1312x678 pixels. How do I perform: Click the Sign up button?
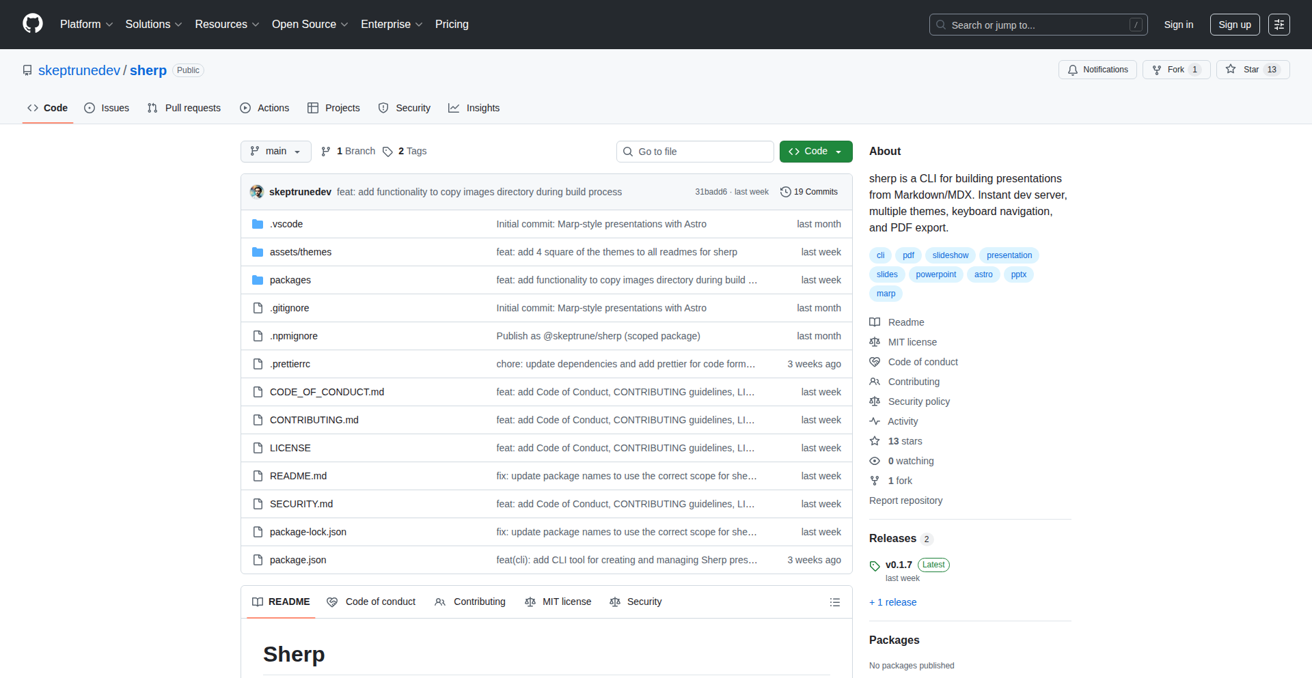1234,25
